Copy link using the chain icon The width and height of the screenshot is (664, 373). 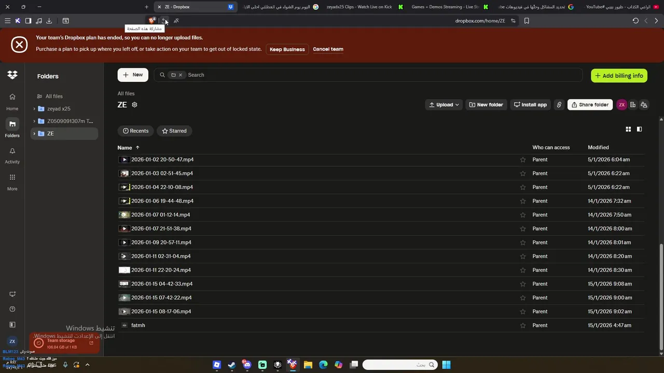coord(559,105)
